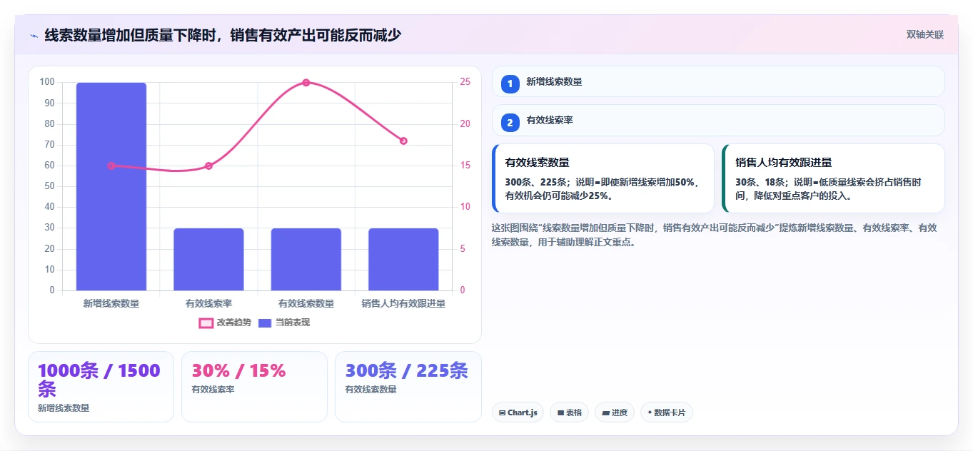Click the line point above 有效线索率

tap(208, 166)
